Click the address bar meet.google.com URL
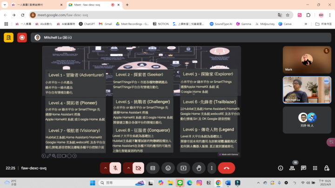The width and height of the screenshot is (335, 188). (63, 15)
